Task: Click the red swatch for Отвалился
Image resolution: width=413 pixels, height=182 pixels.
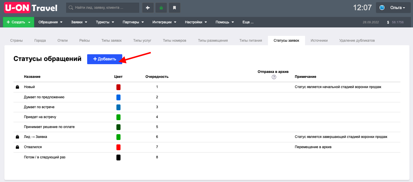Action: 118,147
